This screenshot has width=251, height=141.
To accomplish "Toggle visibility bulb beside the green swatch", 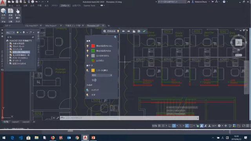I will point(87,51).
